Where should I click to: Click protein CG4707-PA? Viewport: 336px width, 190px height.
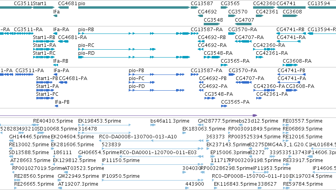250,78
